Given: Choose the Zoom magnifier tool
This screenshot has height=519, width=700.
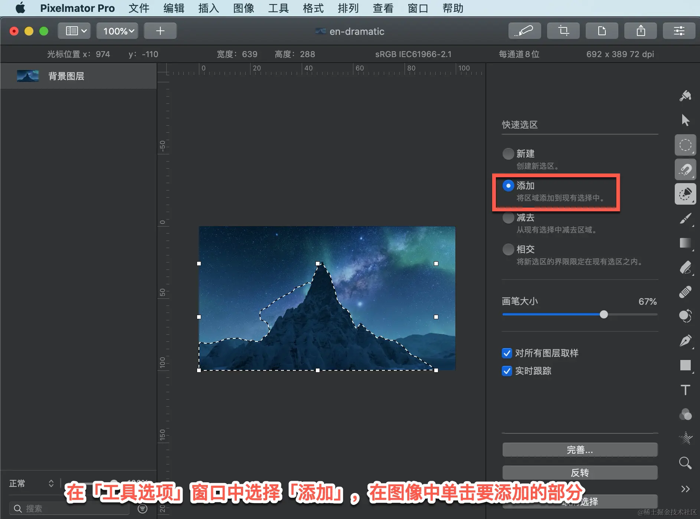Looking at the screenshot, I should click(685, 463).
